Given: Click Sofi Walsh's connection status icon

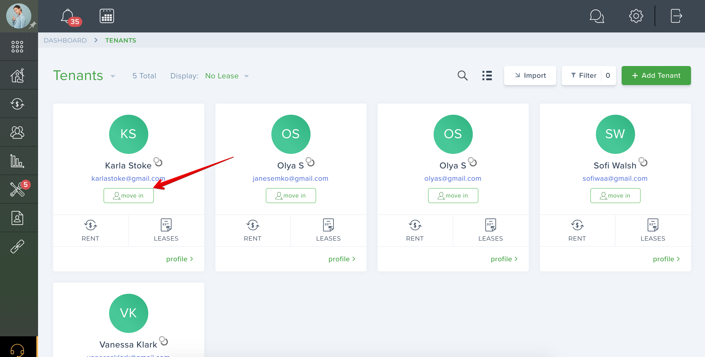Looking at the screenshot, I should (643, 162).
